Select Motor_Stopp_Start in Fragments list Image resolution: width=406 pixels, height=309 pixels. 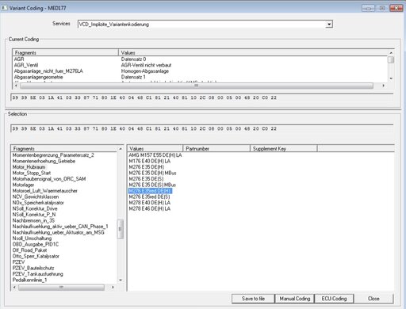coord(32,173)
